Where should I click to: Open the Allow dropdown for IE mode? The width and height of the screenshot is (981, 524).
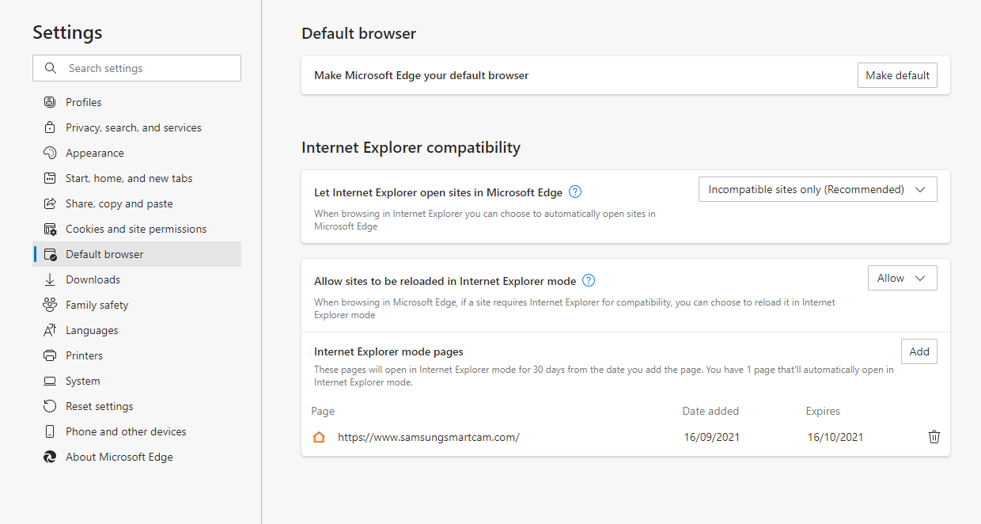tap(903, 278)
